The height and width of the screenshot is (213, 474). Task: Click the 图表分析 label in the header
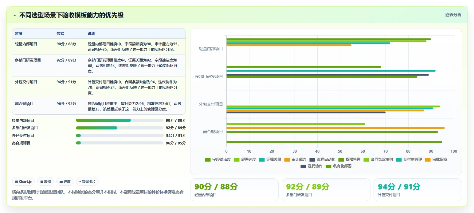(453, 15)
